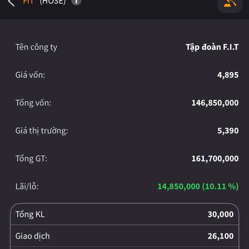
Task: Tap the orange auction hammer icon
Action: 230,4
